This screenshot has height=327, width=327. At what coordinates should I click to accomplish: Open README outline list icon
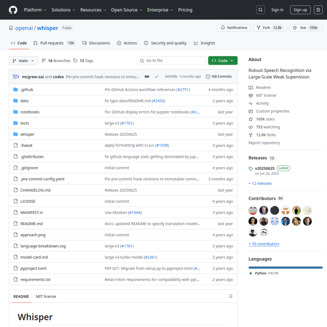231,296
